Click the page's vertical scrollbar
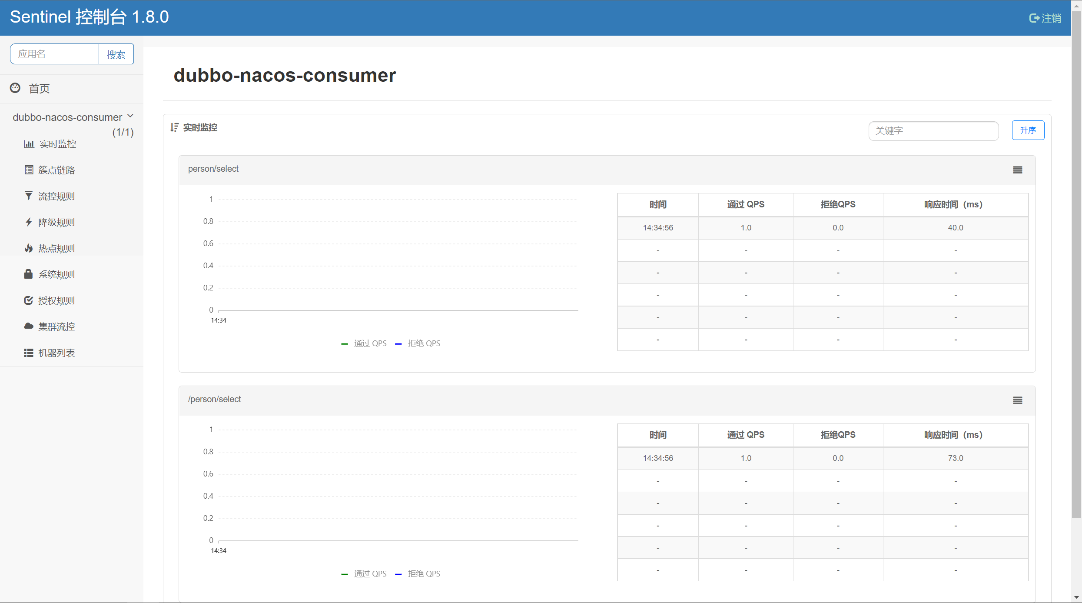The image size is (1082, 603). click(1076, 265)
